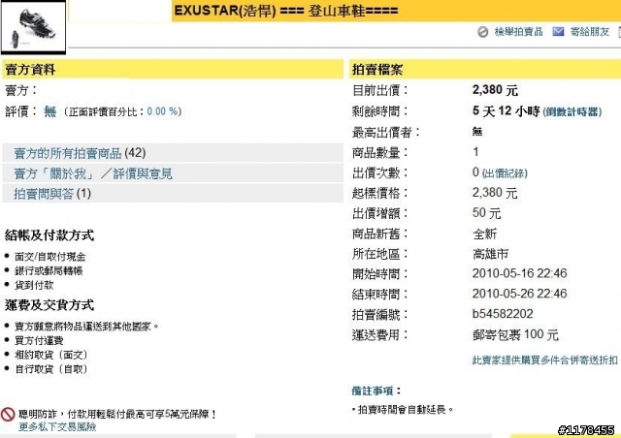This screenshot has height=438, width=621.
Task: Click auction number b54582202
Action: point(503,314)
